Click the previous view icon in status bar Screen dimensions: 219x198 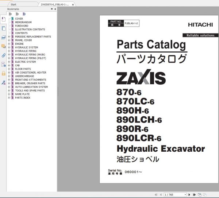(200, 195)
